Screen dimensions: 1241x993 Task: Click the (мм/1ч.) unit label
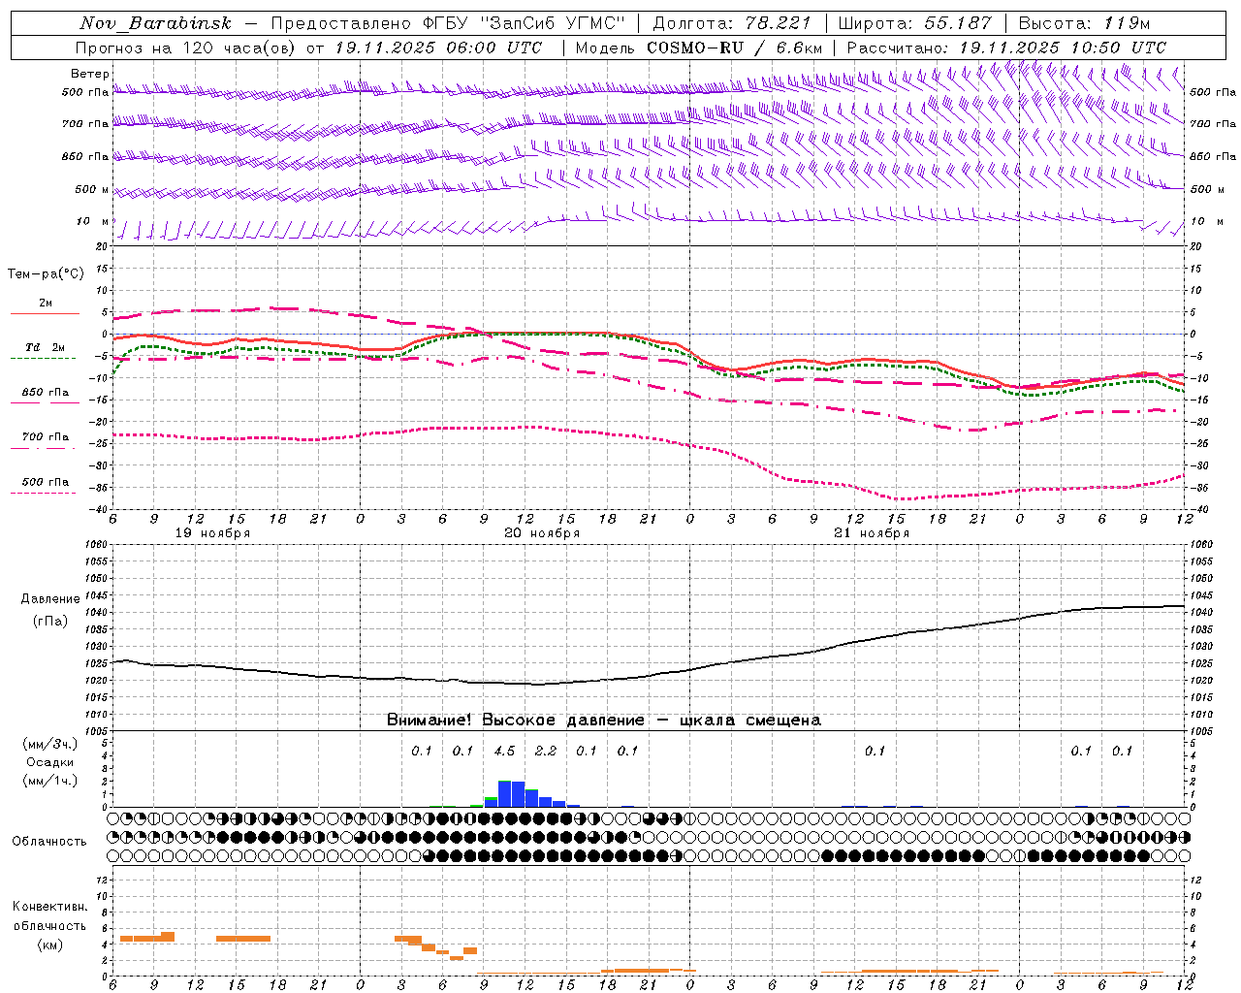point(50,781)
